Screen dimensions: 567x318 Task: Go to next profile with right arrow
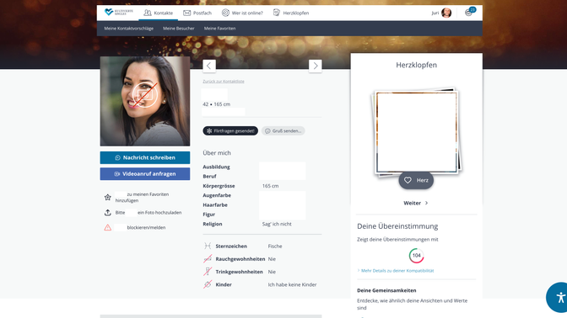[316, 66]
